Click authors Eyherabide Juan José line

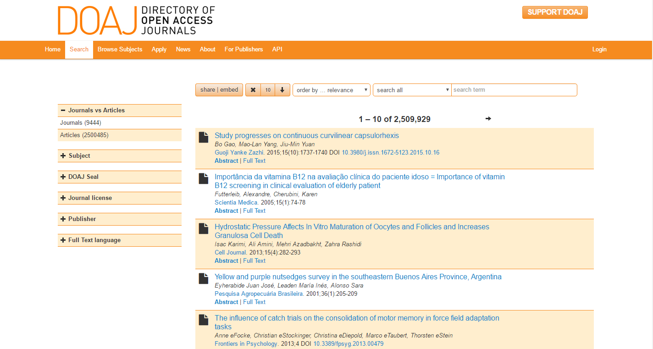[x=289, y=286]
